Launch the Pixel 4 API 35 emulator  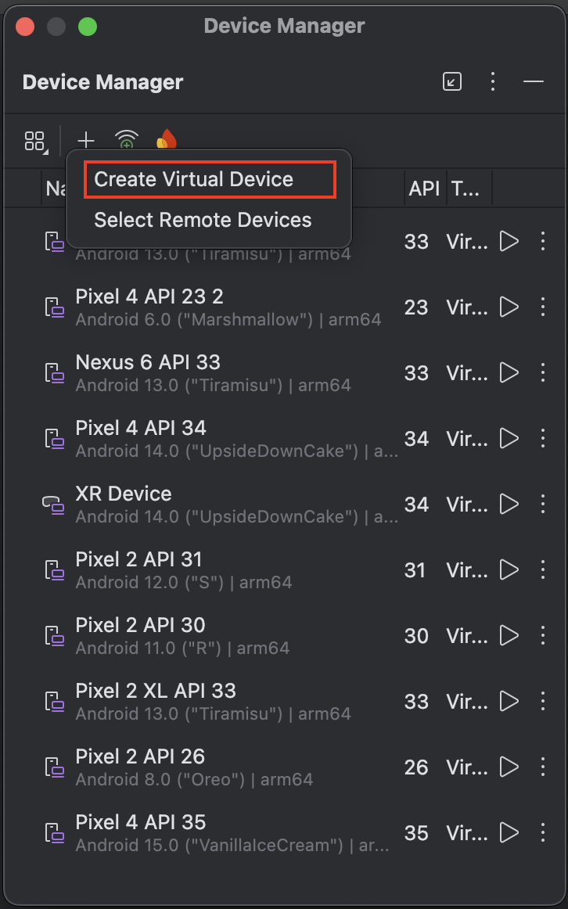(x=509, y=832)
